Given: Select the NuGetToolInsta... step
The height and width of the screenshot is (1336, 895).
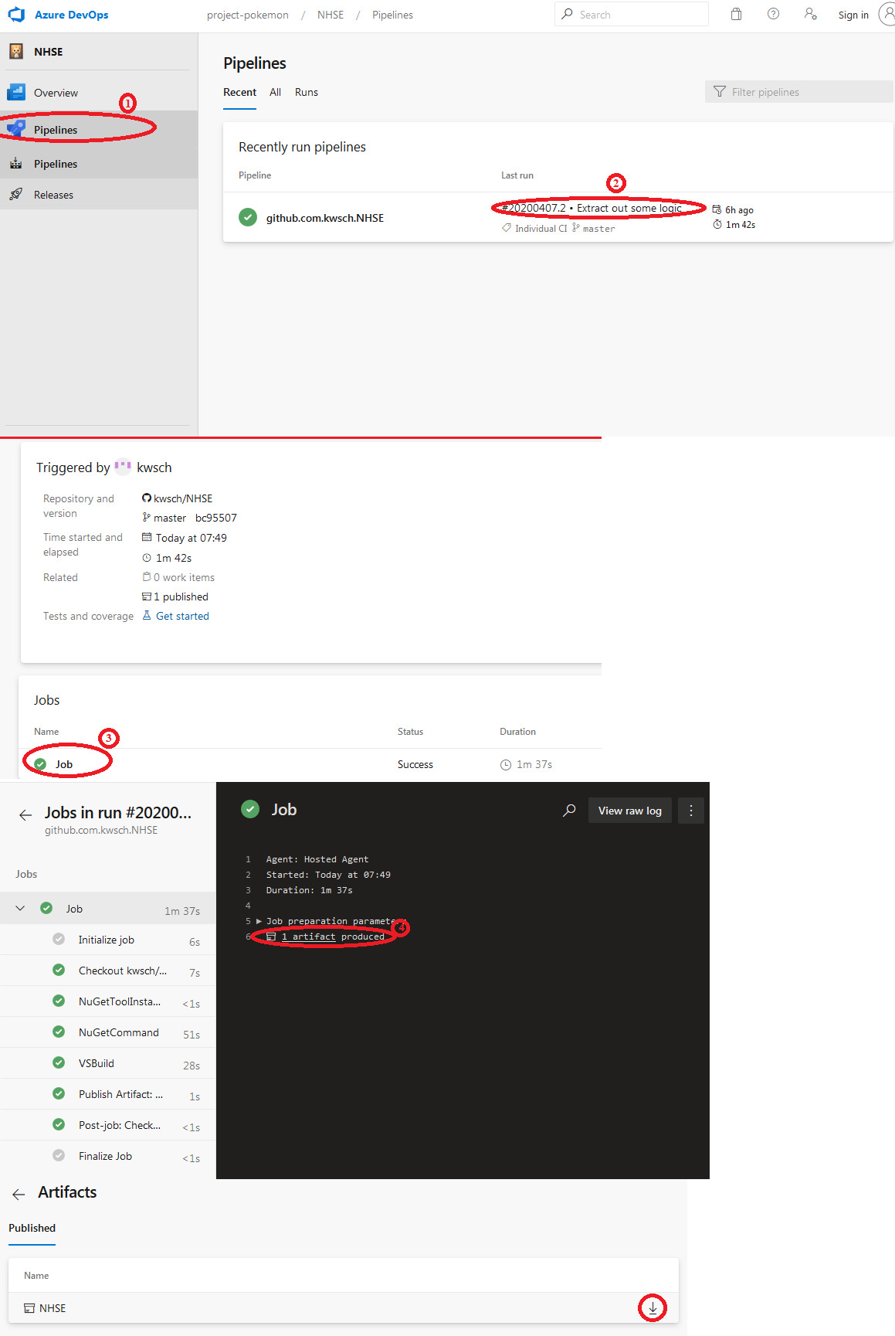Looking at the screenshot, I should tap(107, 1001).
